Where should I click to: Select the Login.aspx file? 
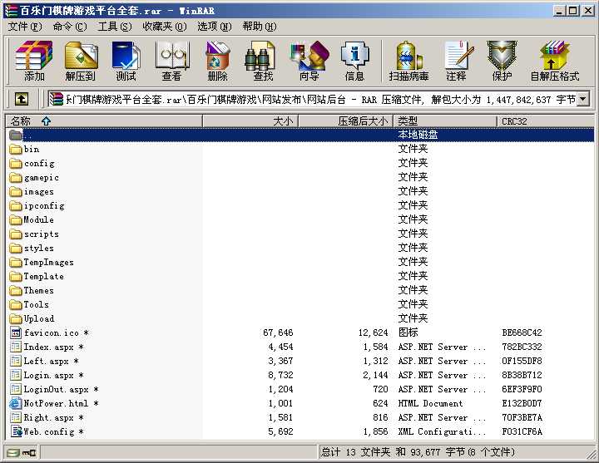[300, 375]
